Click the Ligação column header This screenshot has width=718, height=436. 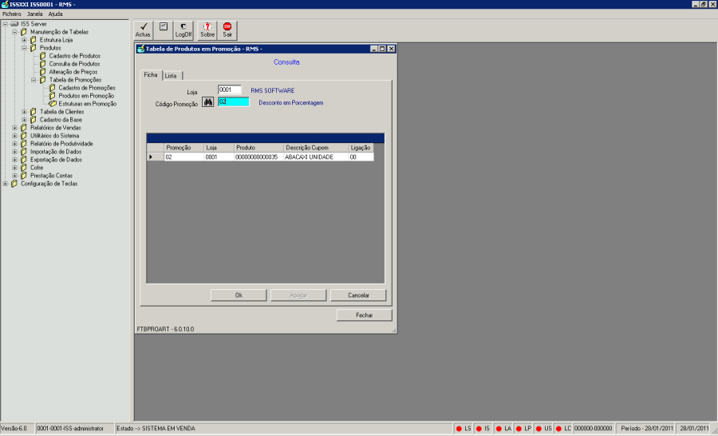(x=361, y=148)
